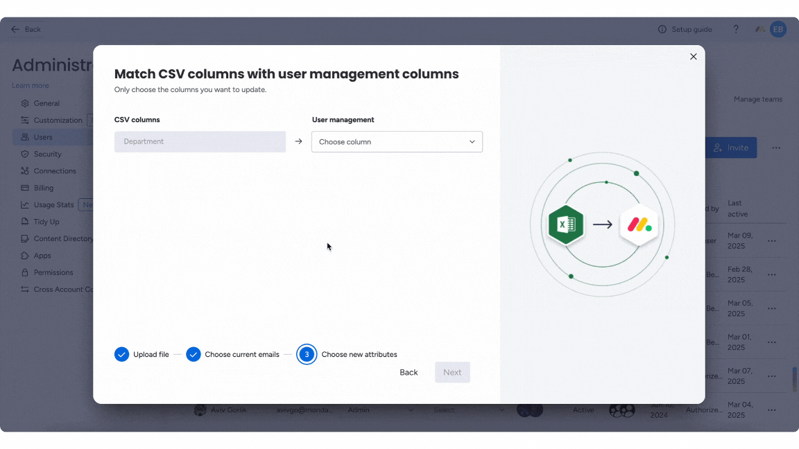Open the Choose column dropdown
The width and height of the screenshot is (799, 449).
click(397, 141)
